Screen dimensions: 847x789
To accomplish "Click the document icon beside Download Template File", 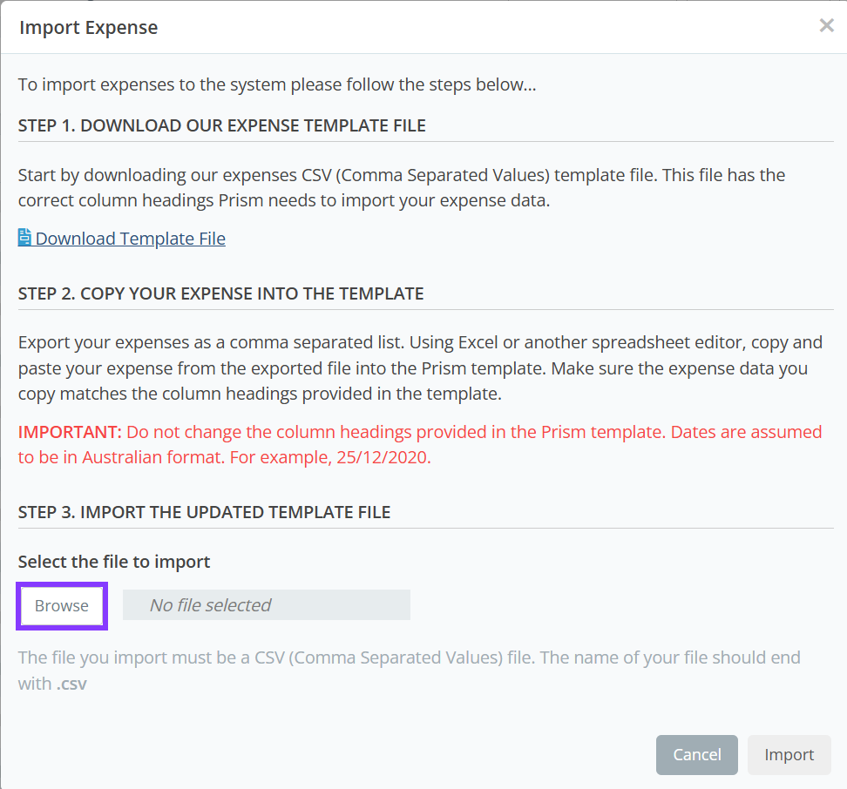I will click(24, 238).
